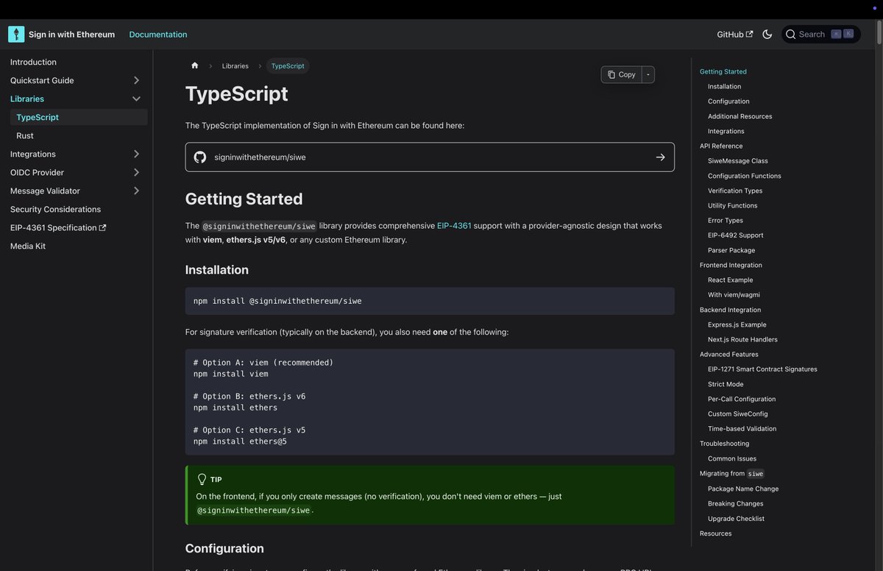Jump to Common Issues in contents
The height and width of the screenshot is (571, 883).
point(732,458)
